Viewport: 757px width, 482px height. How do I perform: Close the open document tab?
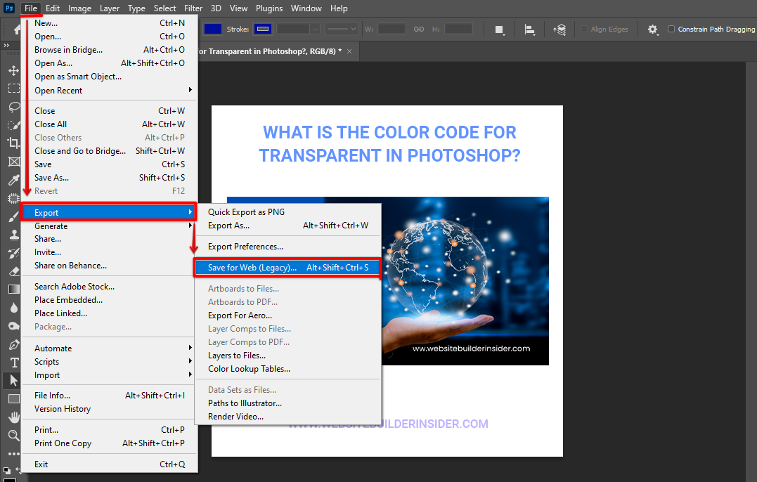pyautogui.click(x=349, y=51)
